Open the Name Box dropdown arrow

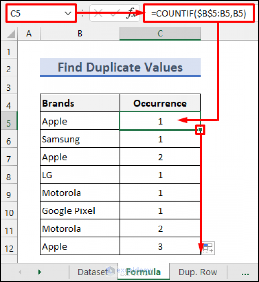(x=68, y=13)
